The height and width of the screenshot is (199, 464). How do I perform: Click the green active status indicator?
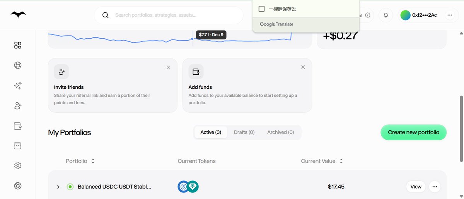[x=70, y=187]
